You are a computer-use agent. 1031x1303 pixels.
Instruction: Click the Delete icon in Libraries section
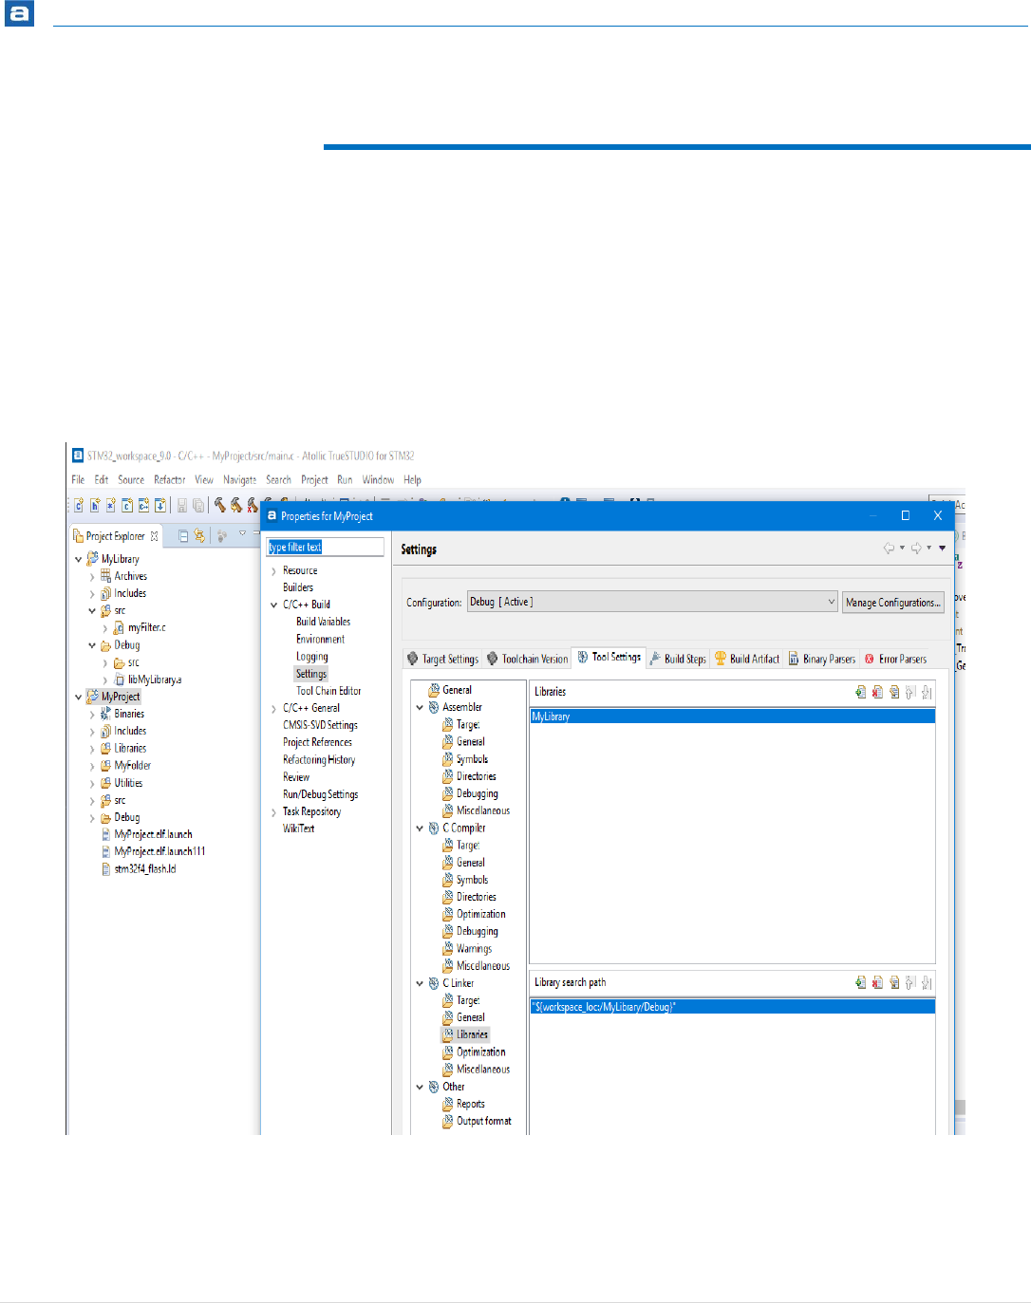pyautogui.click(x=877, y=692)
